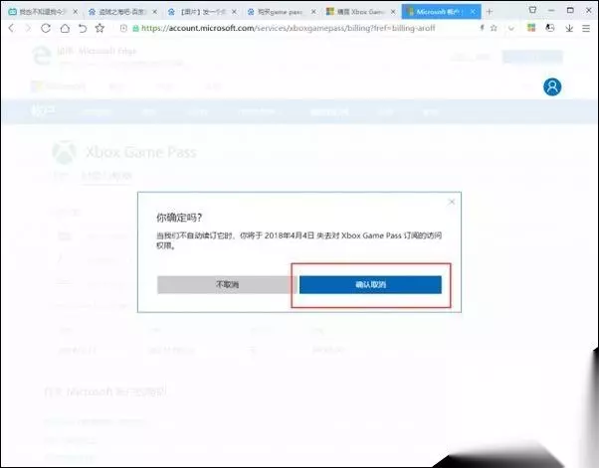599x468 pixels.
Task: Click the gray 不取消 button
Action: (x=227, y=284)
